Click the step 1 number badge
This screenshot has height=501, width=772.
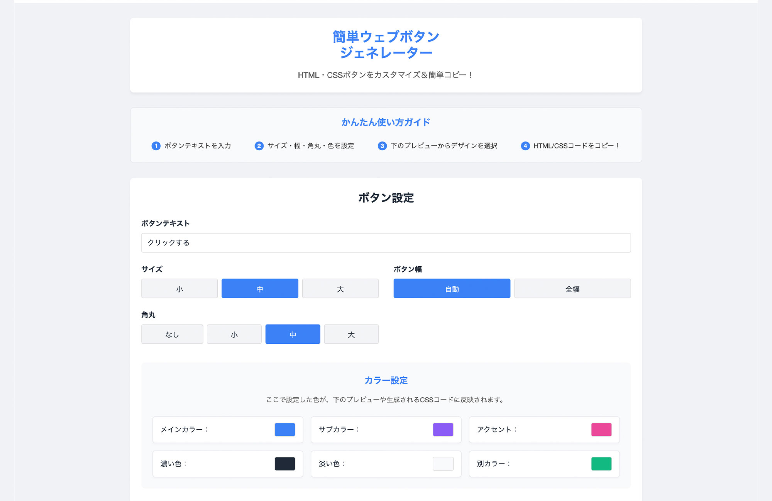[156, 146]
